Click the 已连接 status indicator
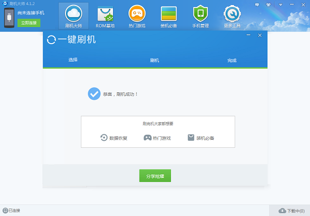Image resolution: width=310 pixels, height=216 pixels. pos(11,210)
